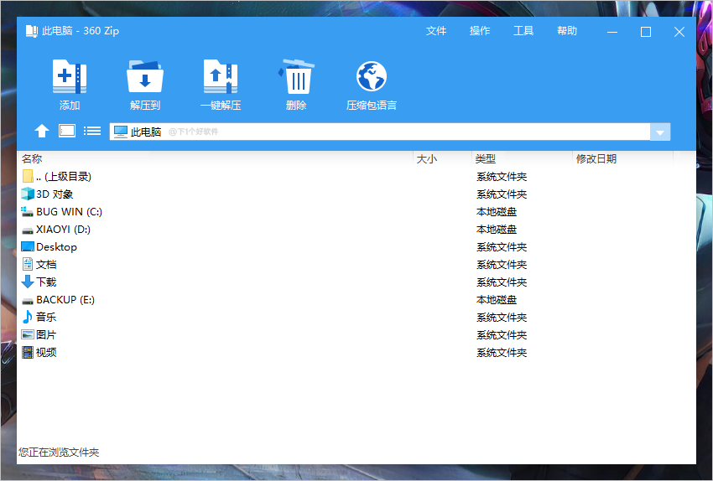Open the 帮助 (Help) menu
713x481 pixels.
pos(567,31)
